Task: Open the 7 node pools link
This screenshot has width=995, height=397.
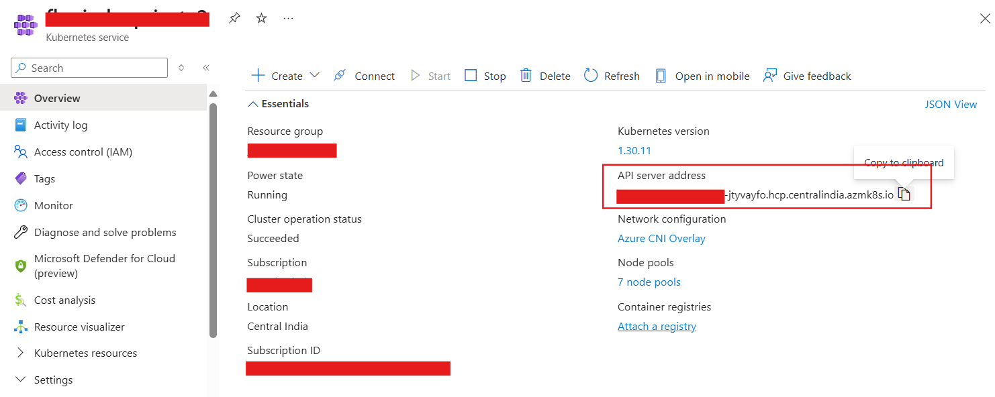Action: 649,282
